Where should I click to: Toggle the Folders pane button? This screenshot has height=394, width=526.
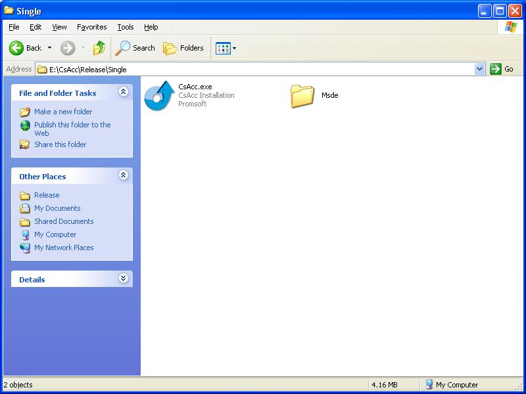[x=183, y=48]
